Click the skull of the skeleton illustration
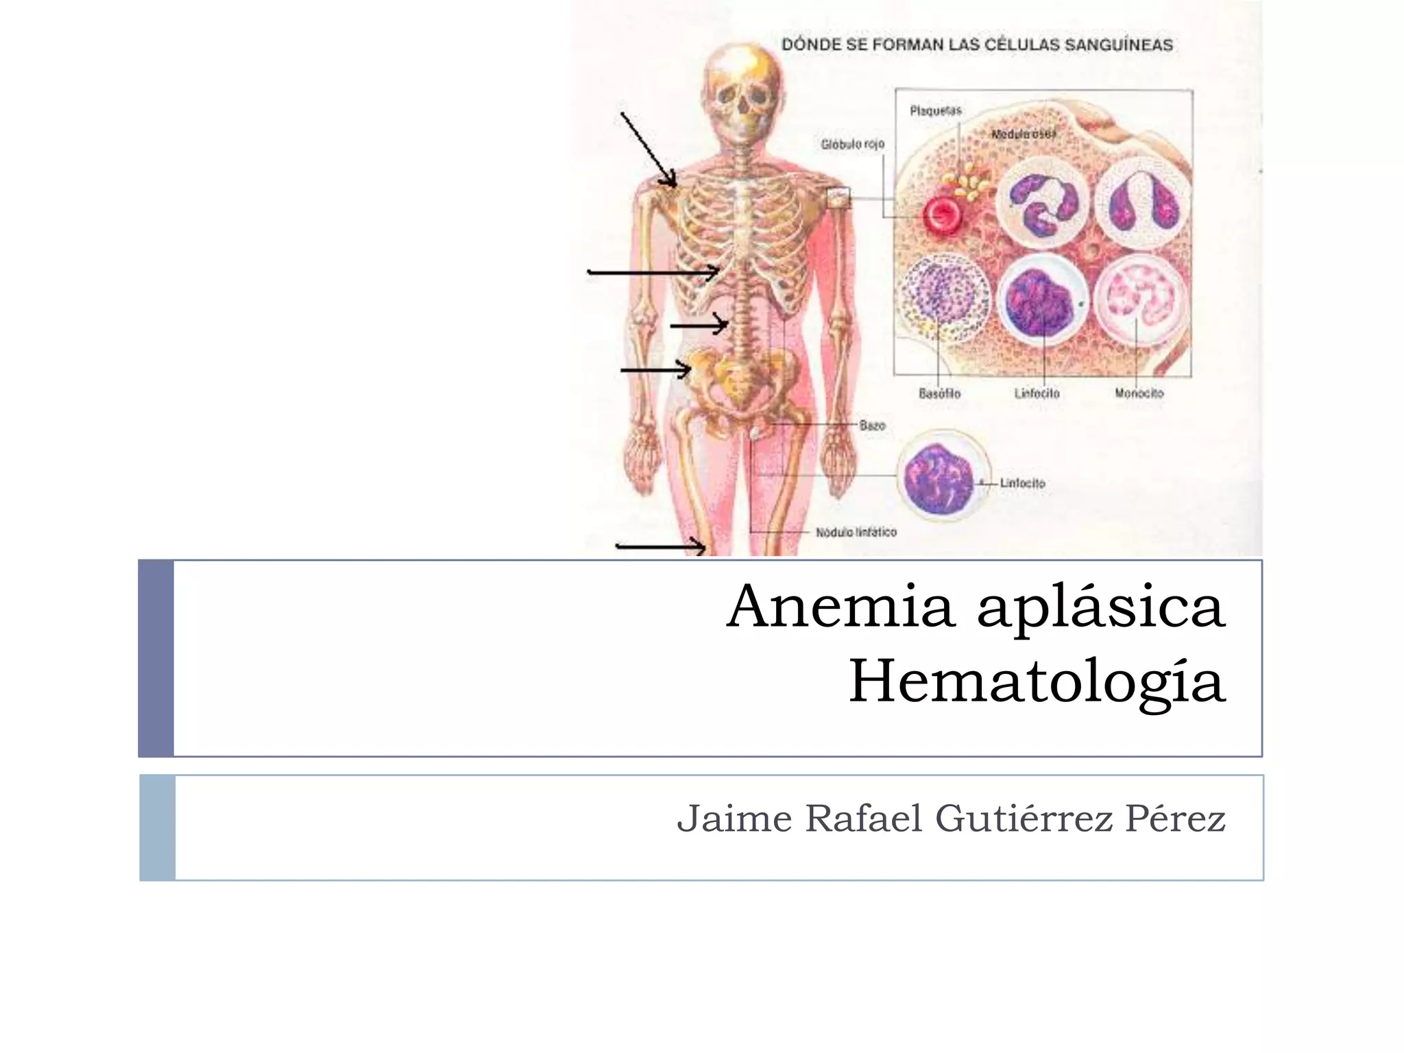1404x1053 pixels. [x=739, y=93]
